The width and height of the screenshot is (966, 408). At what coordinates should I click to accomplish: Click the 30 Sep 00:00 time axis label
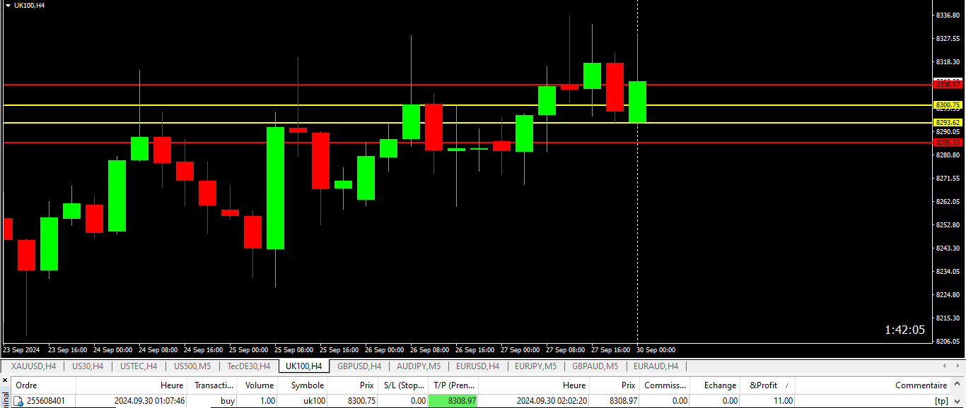pos(656,349)
